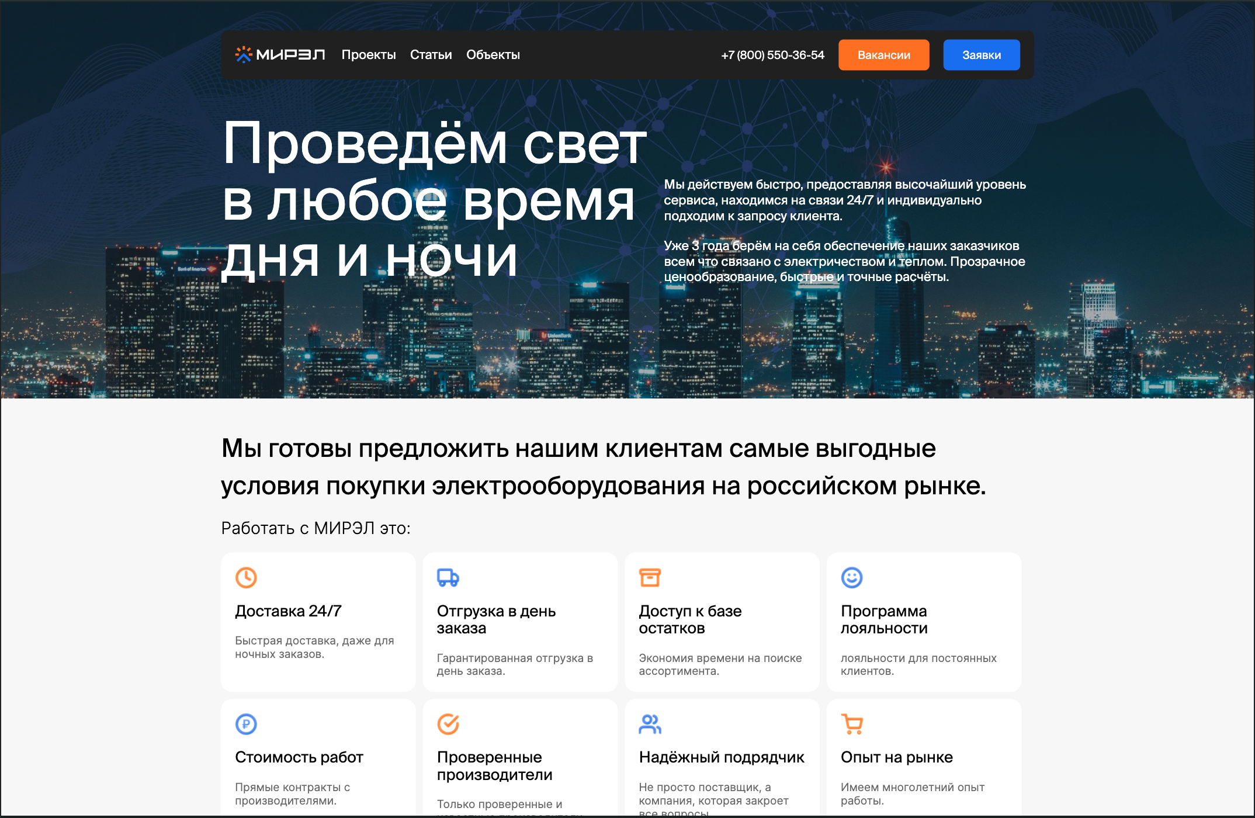Screen dimensions: 1255x818
Task: Select the Отгрузка в день заказа title
Action: (496, 619)
